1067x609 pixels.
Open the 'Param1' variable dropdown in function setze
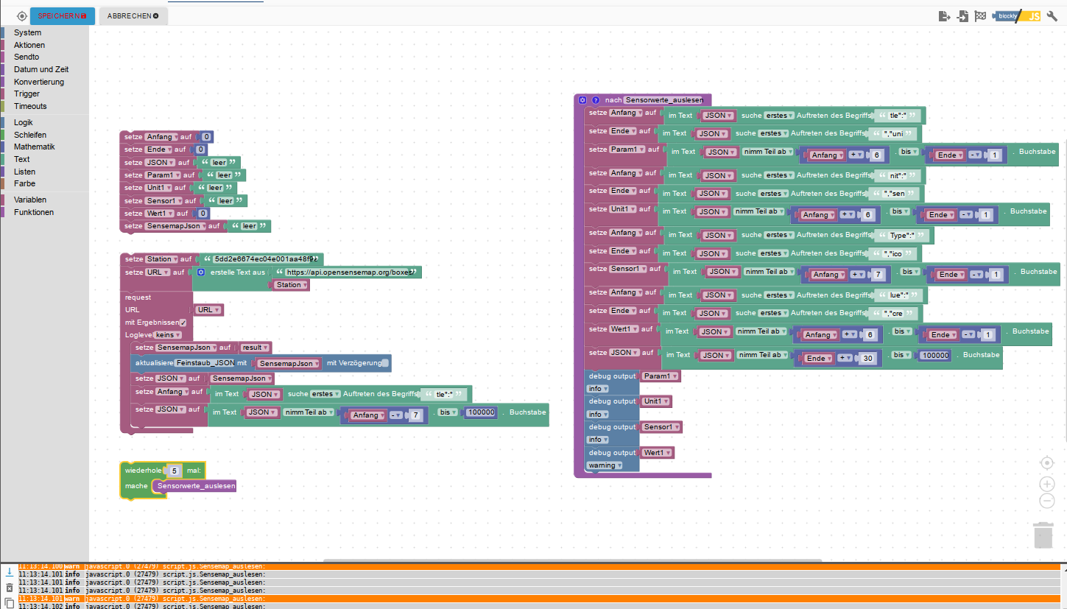(627, 149)
